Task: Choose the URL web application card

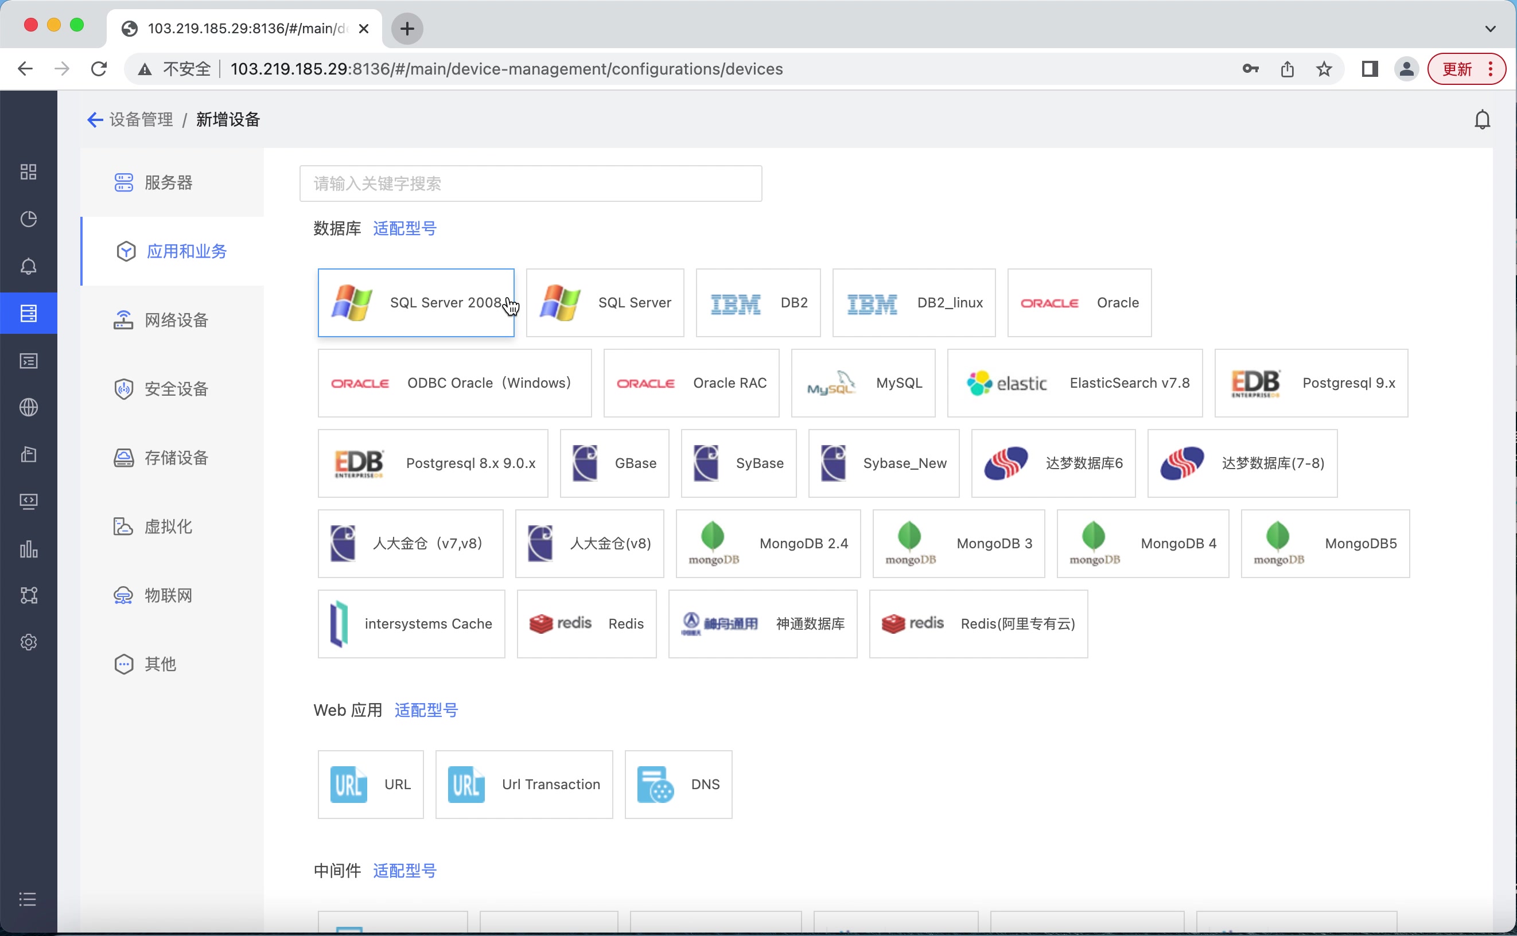Action: click(370, 785)
